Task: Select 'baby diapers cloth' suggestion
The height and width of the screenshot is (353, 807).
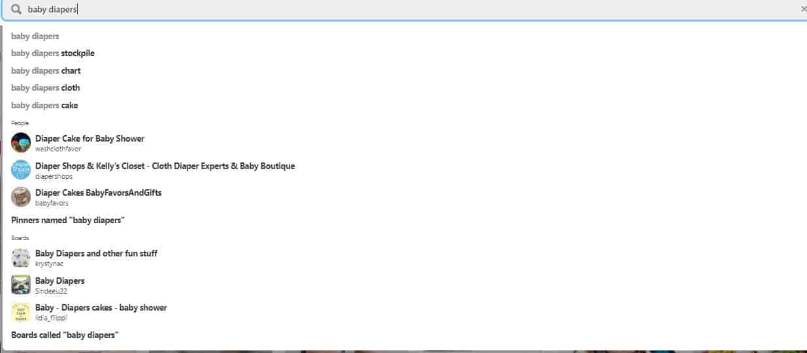Action: pyautogui.click(x=46, y=87)
